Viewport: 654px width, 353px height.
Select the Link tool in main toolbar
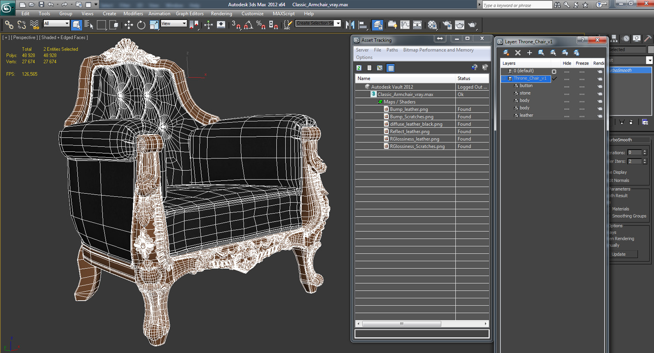[x=9, y=25]
